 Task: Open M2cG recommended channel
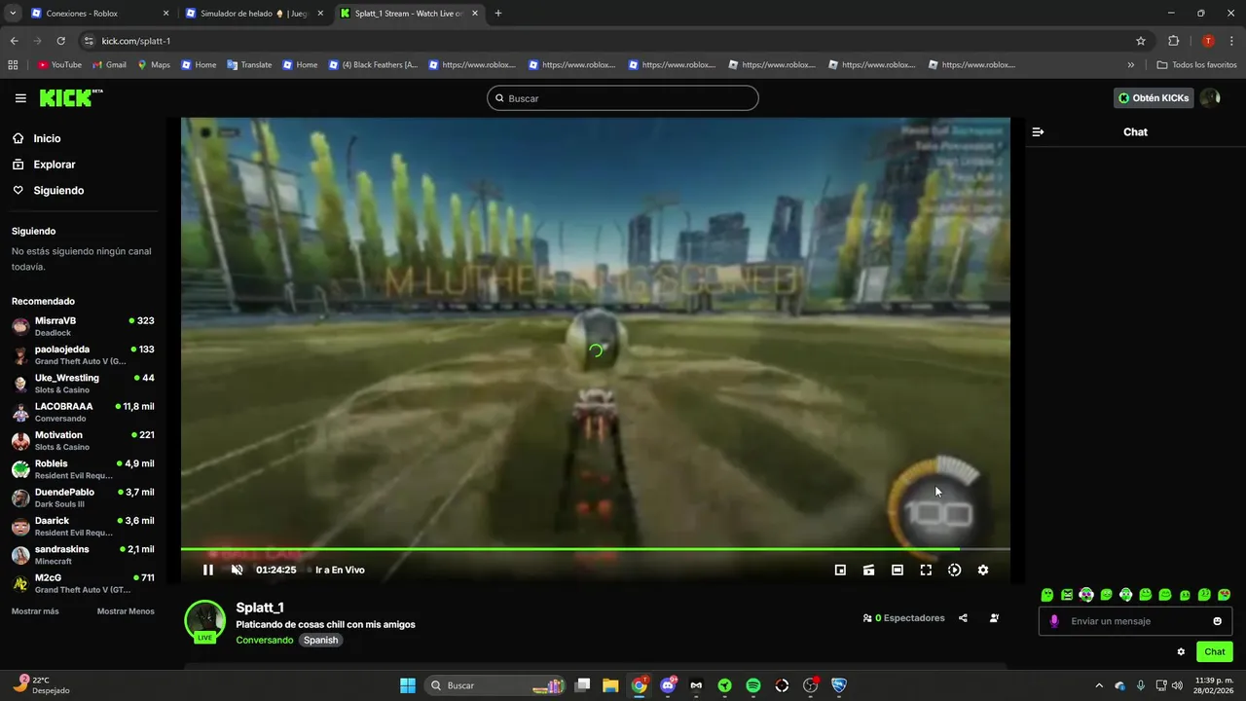point(83,583)
